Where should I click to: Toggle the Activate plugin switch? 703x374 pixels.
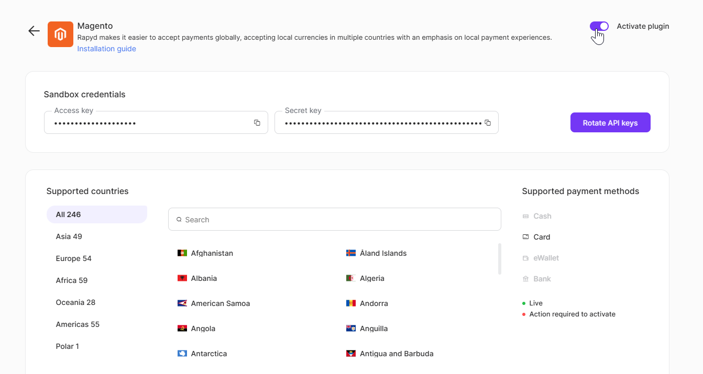click(599, 26)
